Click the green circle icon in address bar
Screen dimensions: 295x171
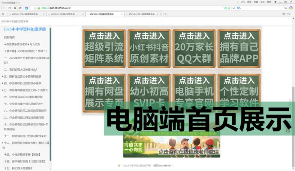225,8
